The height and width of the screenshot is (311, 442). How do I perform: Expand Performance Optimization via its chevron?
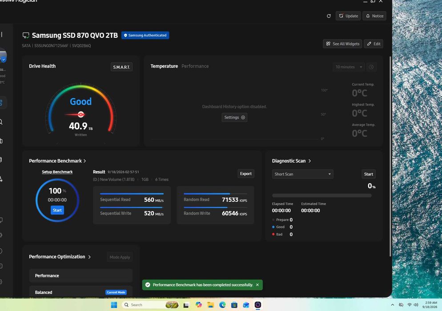coord(89,257)
